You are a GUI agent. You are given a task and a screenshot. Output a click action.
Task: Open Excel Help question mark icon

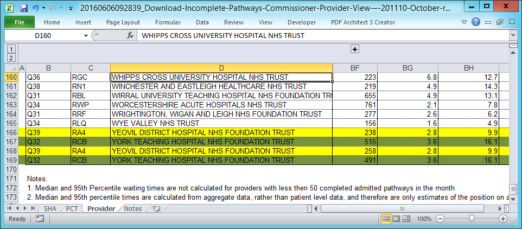(476, 22)
